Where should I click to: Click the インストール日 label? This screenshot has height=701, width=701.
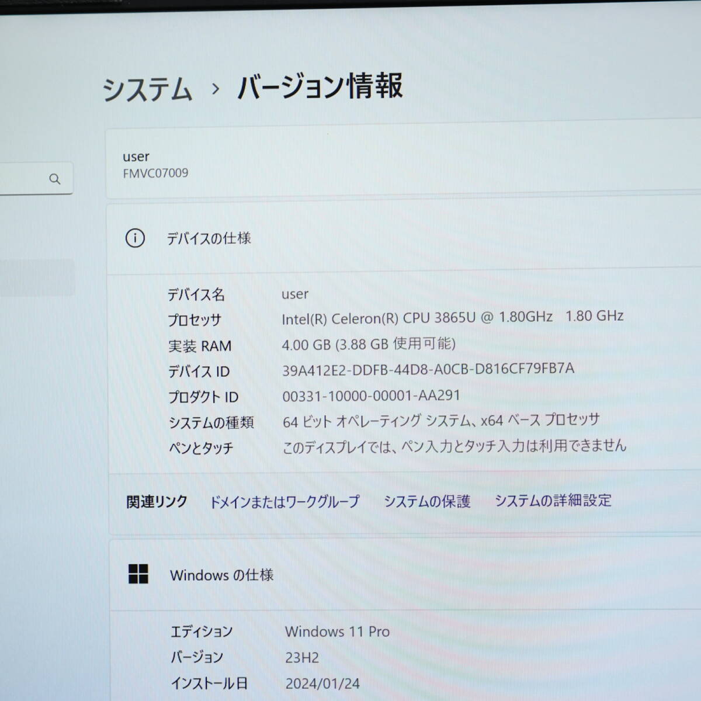click(x=209, y=683)
